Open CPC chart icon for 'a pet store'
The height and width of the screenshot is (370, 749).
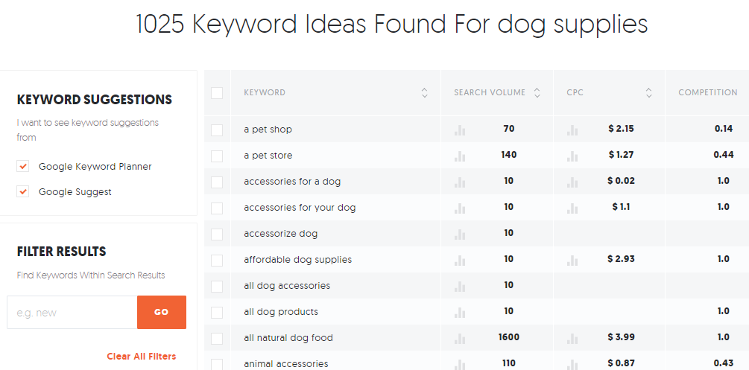572,156
